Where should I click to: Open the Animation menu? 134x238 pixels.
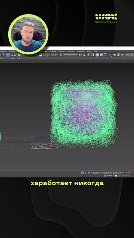[x=12, y=51]
